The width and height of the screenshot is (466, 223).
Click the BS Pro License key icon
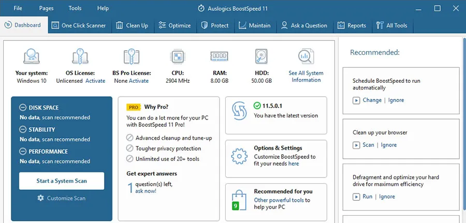click(x=132, y=56)
